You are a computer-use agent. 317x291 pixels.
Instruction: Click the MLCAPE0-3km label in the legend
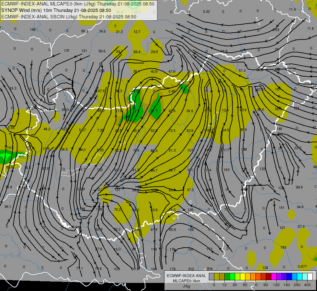tap(186, 281)
